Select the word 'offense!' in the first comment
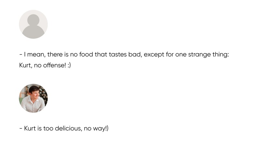Image resolution: width=258 pixels, height=152 pixels. coord(55,66)
